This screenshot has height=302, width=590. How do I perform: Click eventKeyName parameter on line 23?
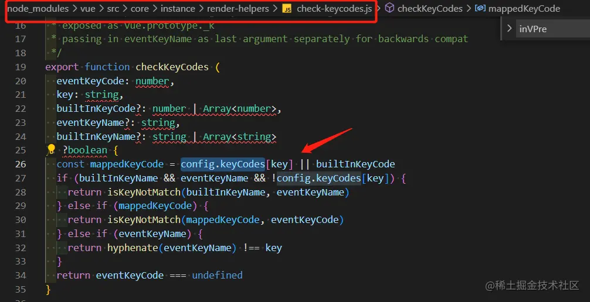coord(90,123)
